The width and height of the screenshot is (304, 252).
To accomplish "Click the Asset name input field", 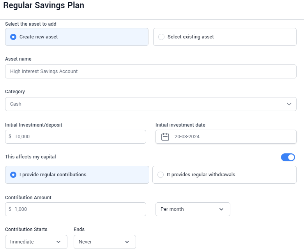I will coord(151,71).
